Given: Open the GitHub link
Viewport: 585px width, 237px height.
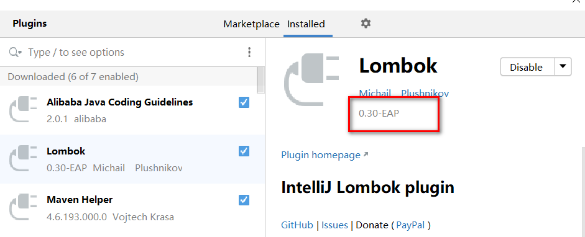Looking at the screenshot, I should 297,225.
